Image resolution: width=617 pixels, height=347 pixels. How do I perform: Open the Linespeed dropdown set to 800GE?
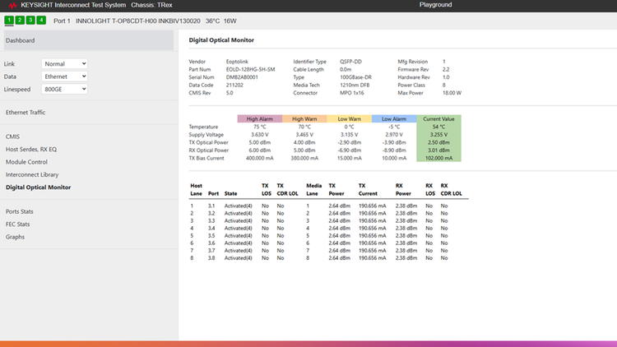64,89
